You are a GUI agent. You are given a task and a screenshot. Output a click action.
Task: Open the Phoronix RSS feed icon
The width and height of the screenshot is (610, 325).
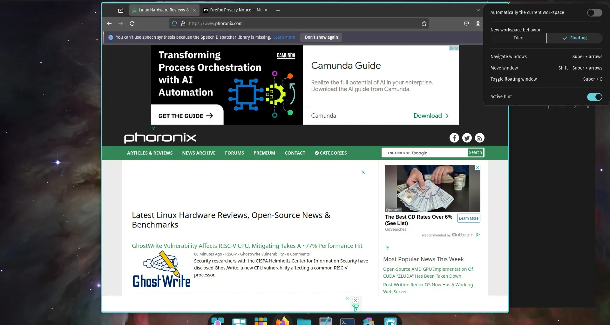pos(479,138)
